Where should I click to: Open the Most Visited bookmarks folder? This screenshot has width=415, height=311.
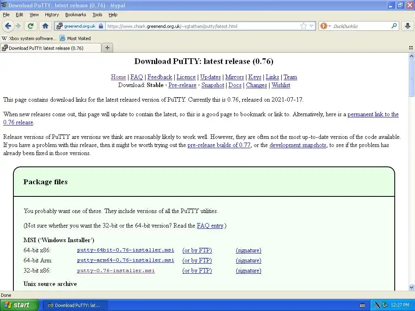(75, 38)
